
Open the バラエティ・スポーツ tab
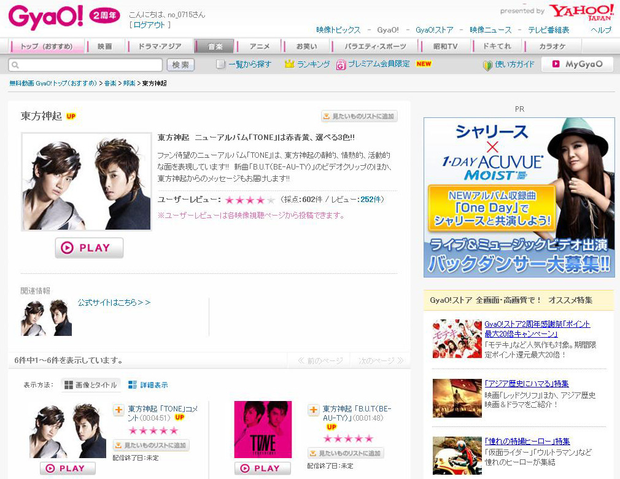pos(375,46)
